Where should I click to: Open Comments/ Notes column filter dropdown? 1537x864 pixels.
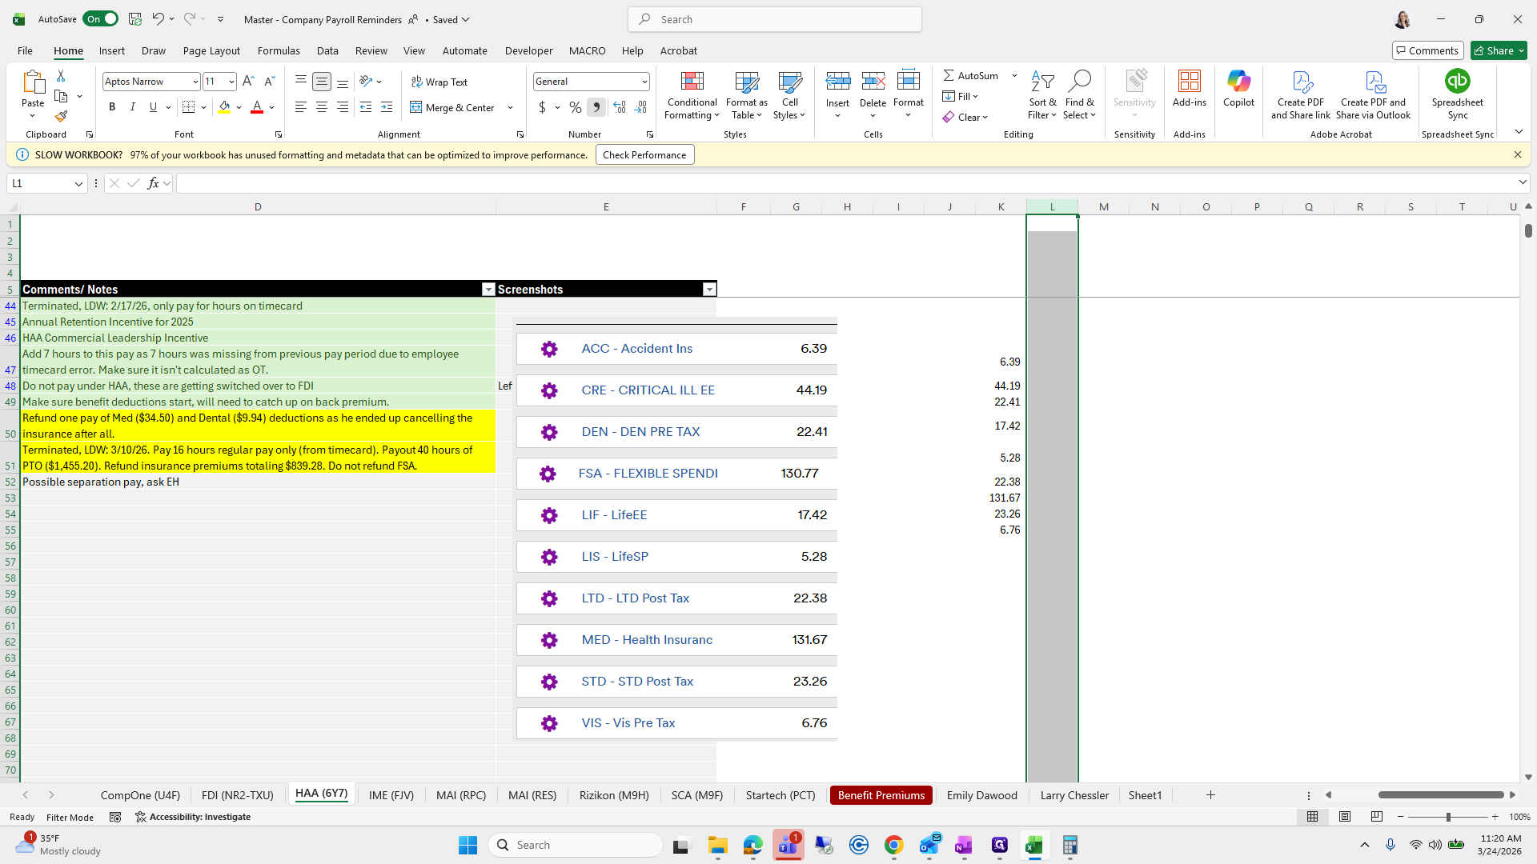tap(488, 290)
